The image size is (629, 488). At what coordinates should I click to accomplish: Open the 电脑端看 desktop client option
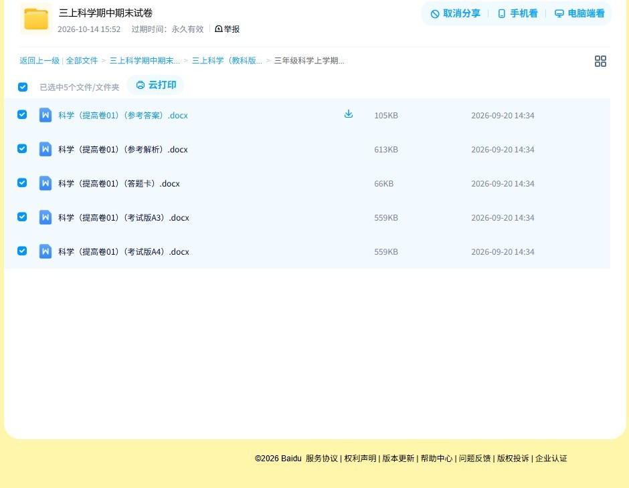click(x=579, y=13)
